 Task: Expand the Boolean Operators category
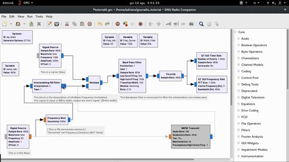click(x=238, y=45)
